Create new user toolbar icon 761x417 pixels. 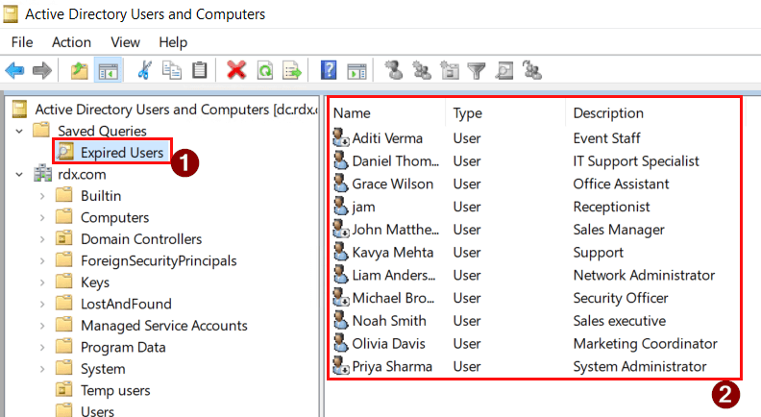click(394, 70)
